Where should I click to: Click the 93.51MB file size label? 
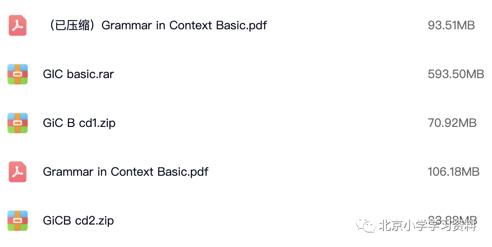click(x=451, y=25)
